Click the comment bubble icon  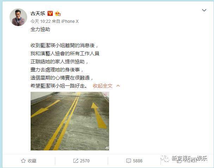point(128,161)
